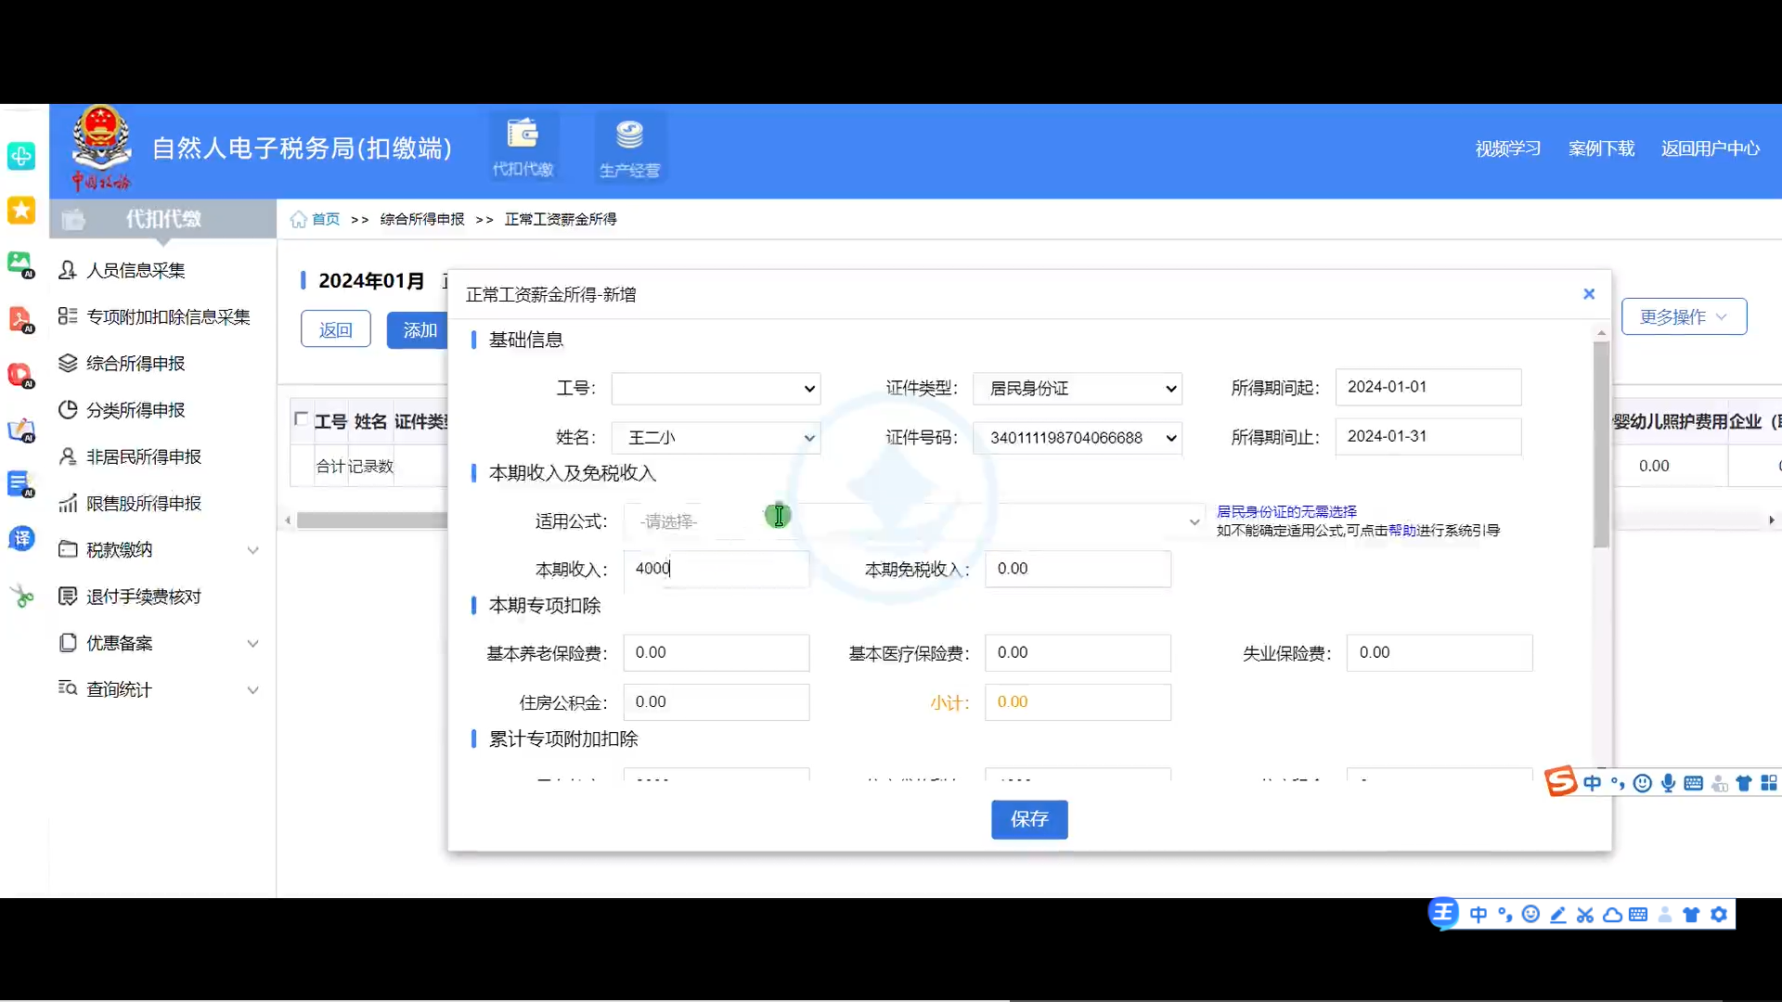The height and width of the screenshot is (1002, 1782).
Task: Click the 保存 button
Action: click(x=1029, y=819)
